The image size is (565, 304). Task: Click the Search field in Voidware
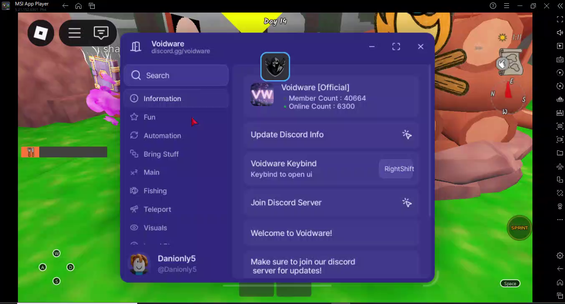pyautogui.click(x=176, y=76)
